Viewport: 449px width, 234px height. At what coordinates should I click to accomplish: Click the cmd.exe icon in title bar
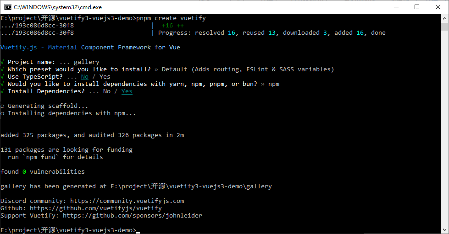(7, 7)
